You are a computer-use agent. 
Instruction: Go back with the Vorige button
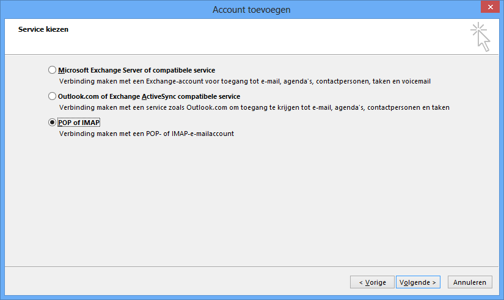pos(372,282)
